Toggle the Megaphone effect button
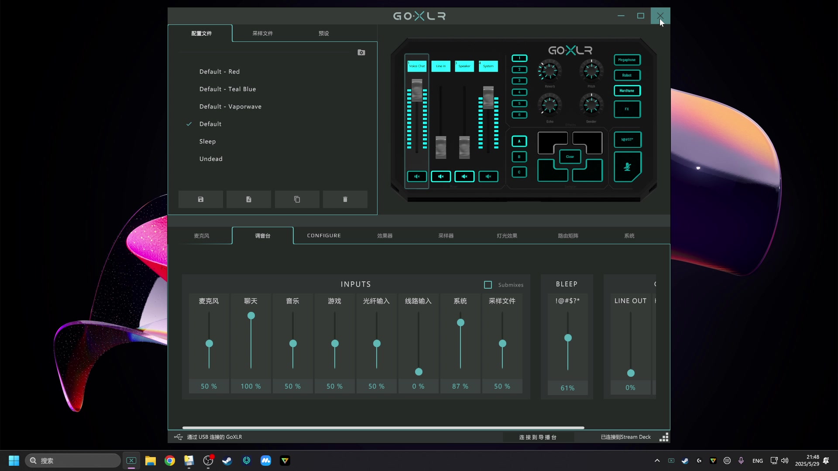The height and width of the screenshot is (471, 838). pyautogui.click(x=627, y=60)
